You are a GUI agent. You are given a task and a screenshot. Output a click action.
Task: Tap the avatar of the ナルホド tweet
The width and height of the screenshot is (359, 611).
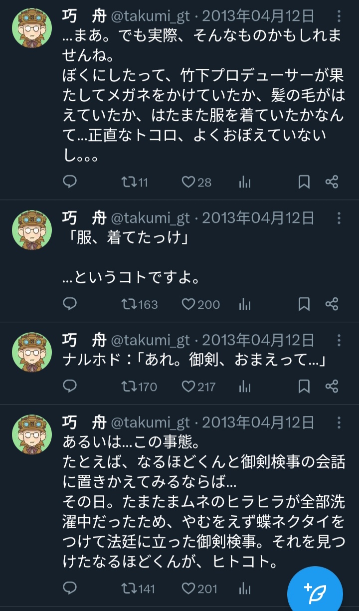[x=32, y=353]
